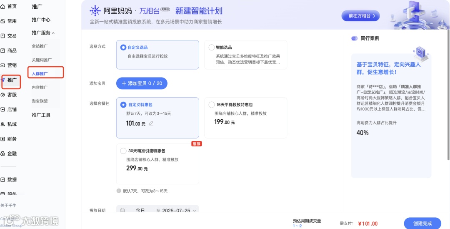Open 推广中心 in the submenu
The image size is (450, 229).
(x=41, y=20)
